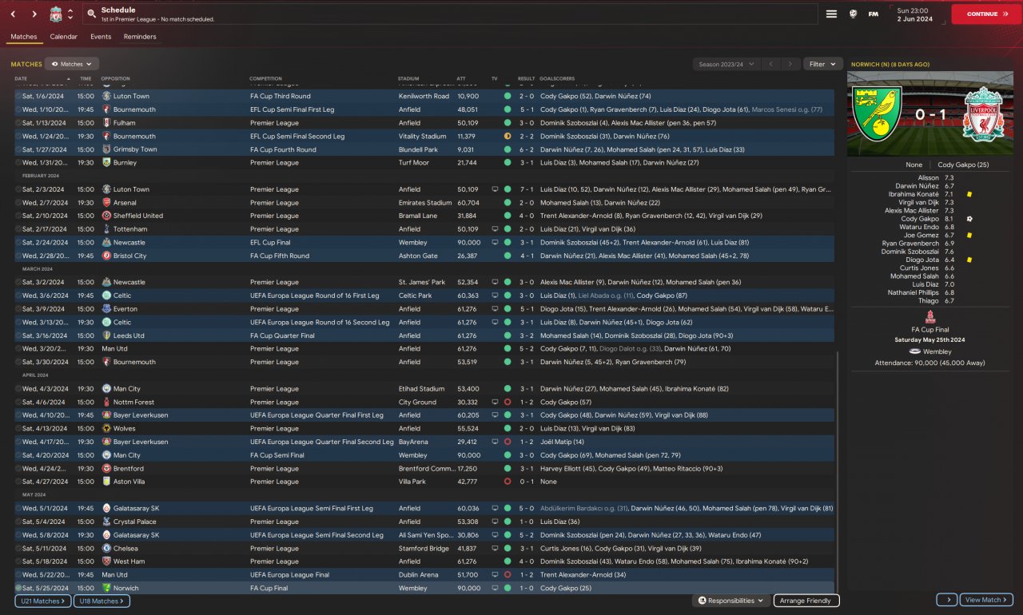1023x615 pixels.
Task: Open U18 Matches
Action: 102,601
